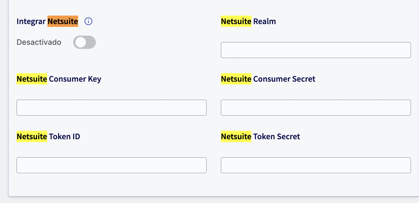Click highlighted Netsuite before Realm
The width and height of the screenshot is (419, 203).
[x=236, y=21]
